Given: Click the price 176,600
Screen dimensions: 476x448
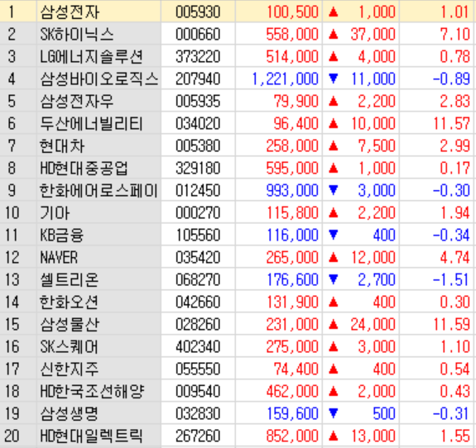Looking at the screenshot, I should [x=293, y=280].
